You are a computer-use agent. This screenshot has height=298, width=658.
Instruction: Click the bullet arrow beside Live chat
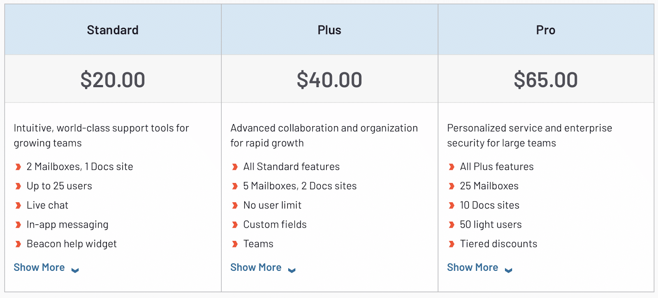pyautogui.click(x=18, y=205)
